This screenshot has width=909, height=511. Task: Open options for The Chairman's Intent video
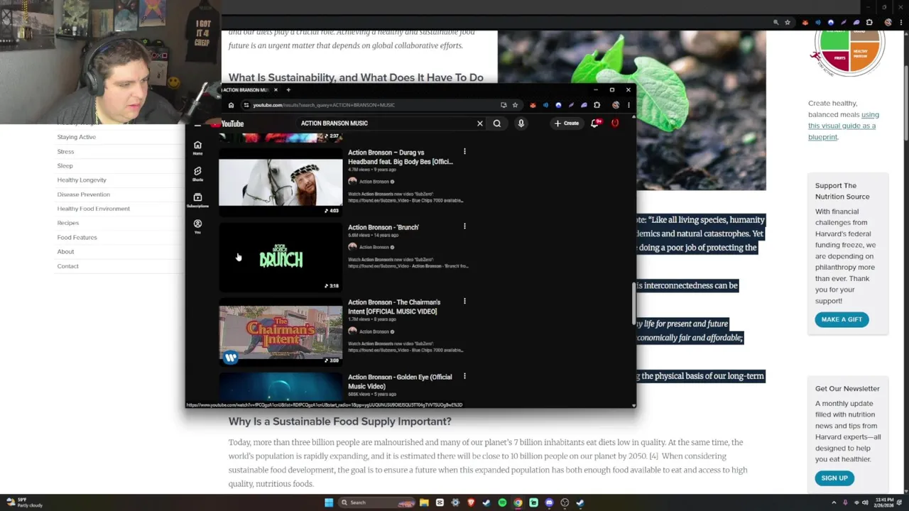[464, 302]
